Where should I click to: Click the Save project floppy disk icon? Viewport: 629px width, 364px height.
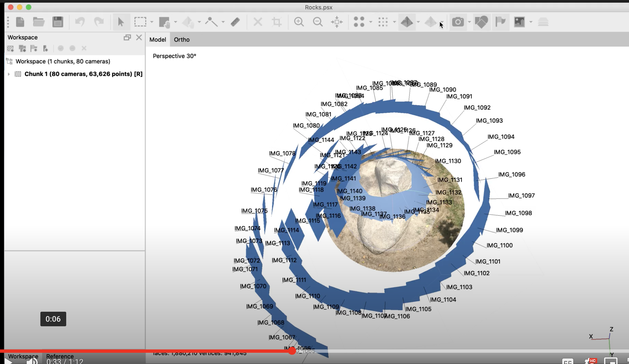coord(58,22)
